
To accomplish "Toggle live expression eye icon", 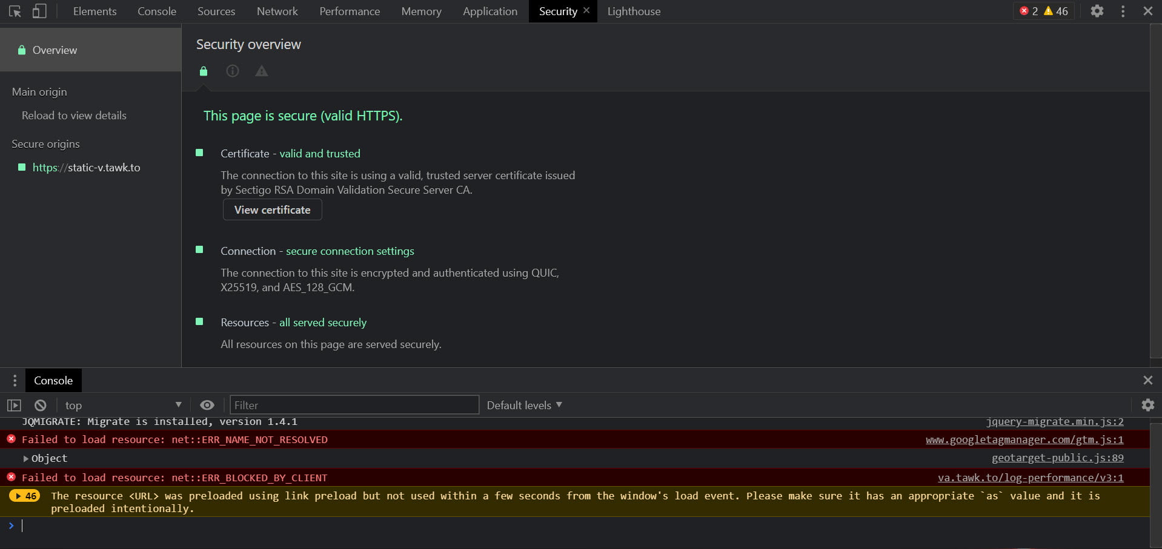I will [x=207, y=406].
